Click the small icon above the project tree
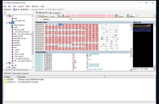 click(5, 13)
